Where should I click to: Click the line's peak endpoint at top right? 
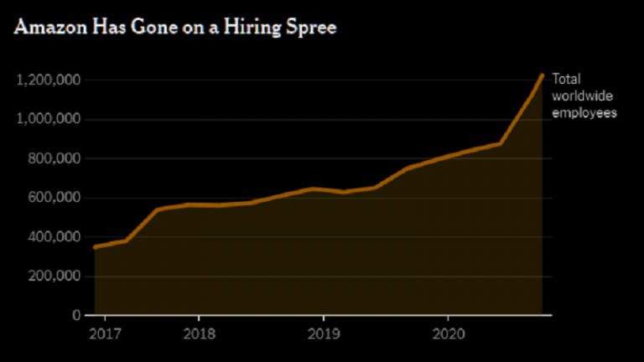pyautogui.click(x=542, y=75)
